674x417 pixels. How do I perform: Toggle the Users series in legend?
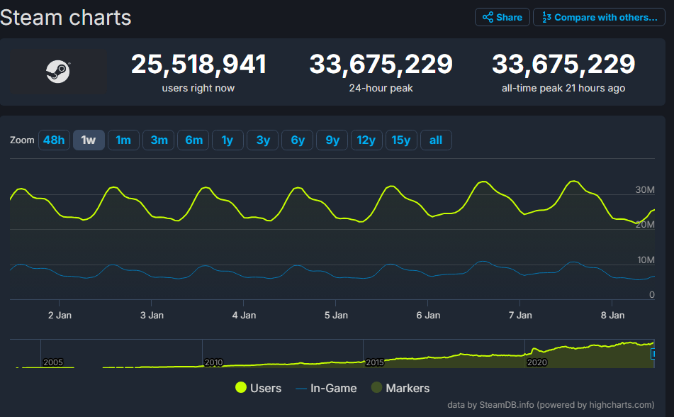[x=259, y=388]
